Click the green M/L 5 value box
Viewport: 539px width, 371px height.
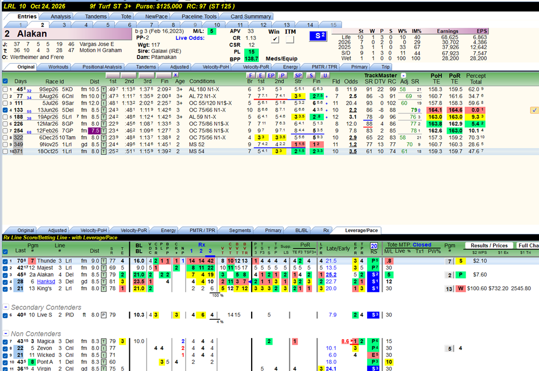click(212, 31)
